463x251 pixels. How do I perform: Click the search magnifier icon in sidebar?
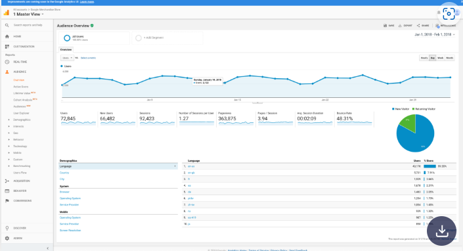[x=7, y=26]
